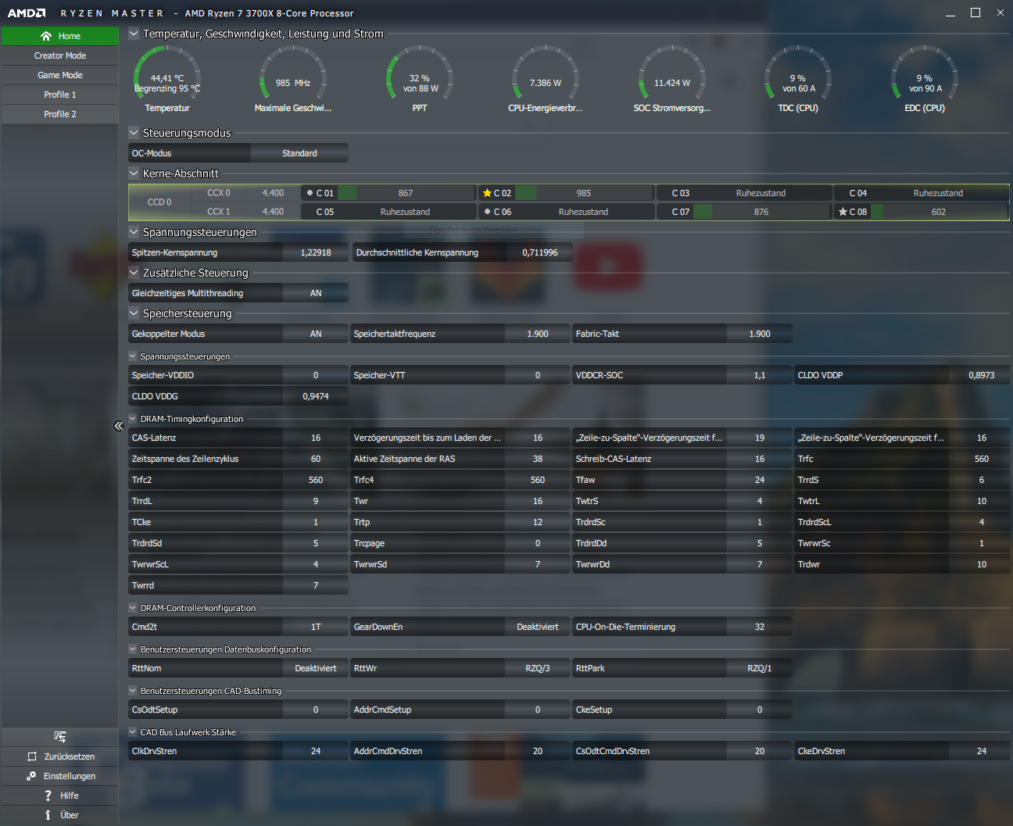
Task: Open the Home tab
Action: click(60, 36)
